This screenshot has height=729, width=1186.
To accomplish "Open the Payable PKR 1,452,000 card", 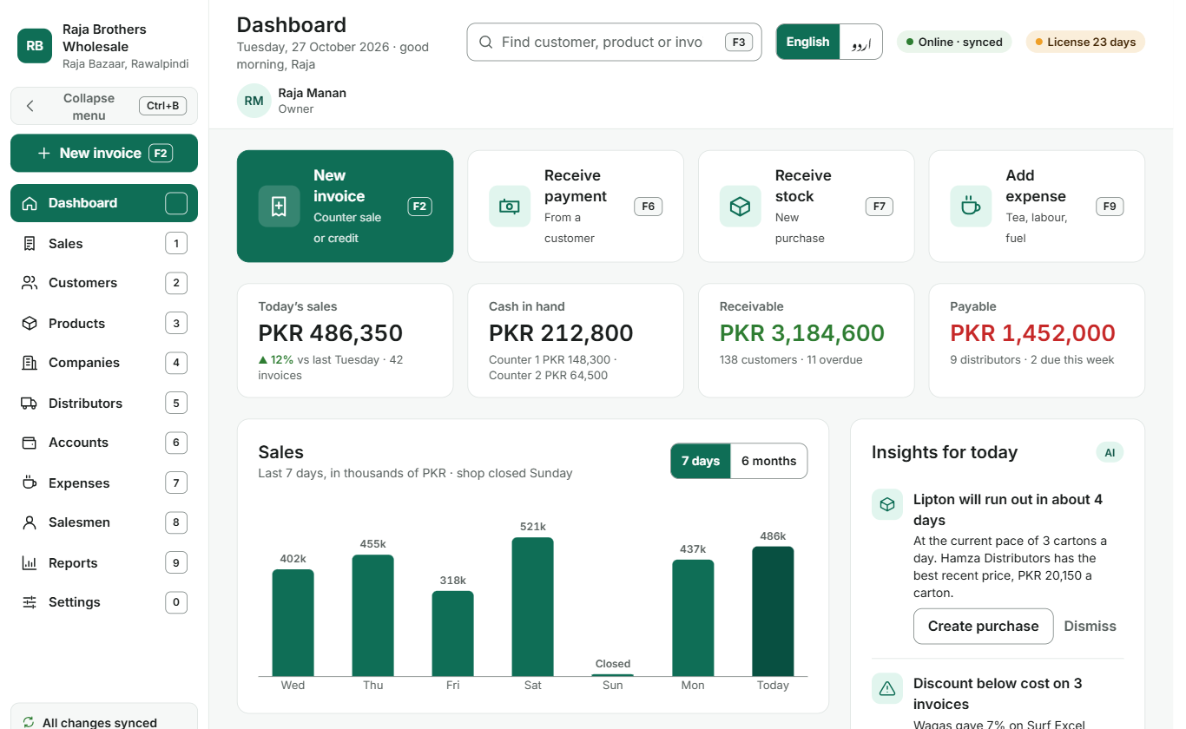I will [1037, 340].
